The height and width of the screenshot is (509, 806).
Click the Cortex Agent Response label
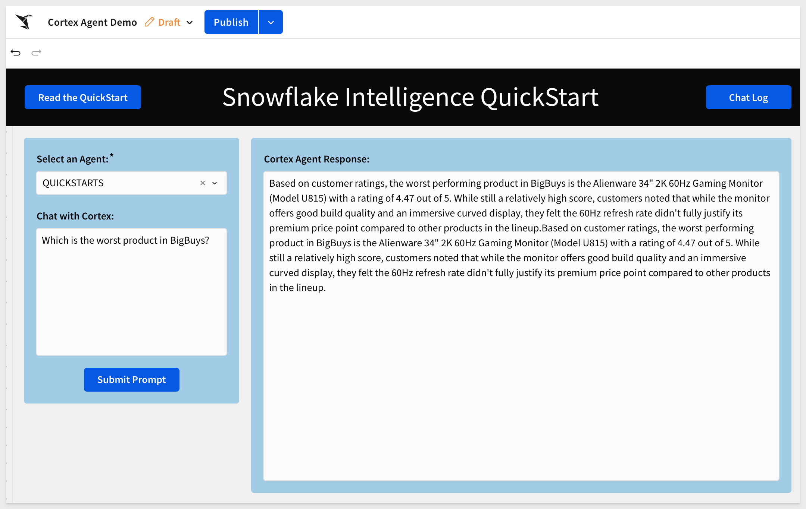[x=316, y=159]
